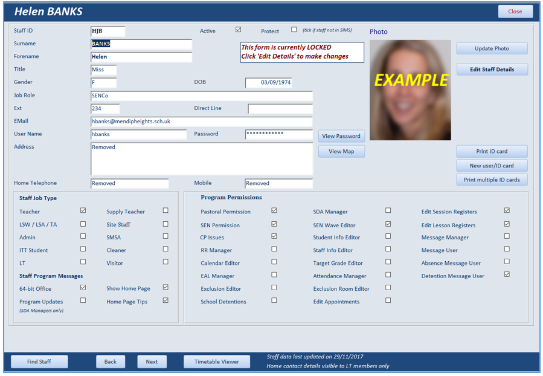Click the Address text box
The image size is (543, 376).
(202, 159)
